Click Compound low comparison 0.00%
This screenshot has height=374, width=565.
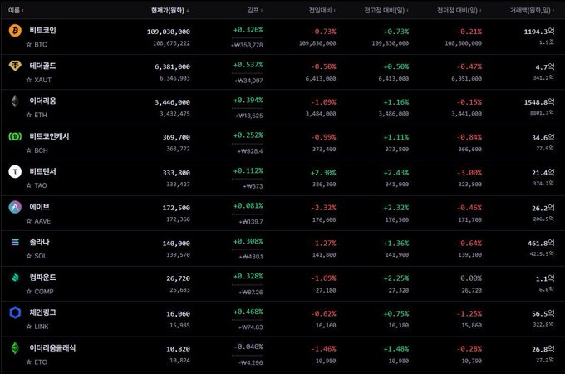point(470,278)
